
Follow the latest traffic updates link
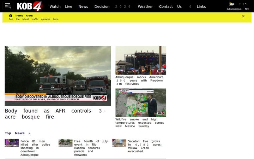pyautogui.click(x=34, y=19)
